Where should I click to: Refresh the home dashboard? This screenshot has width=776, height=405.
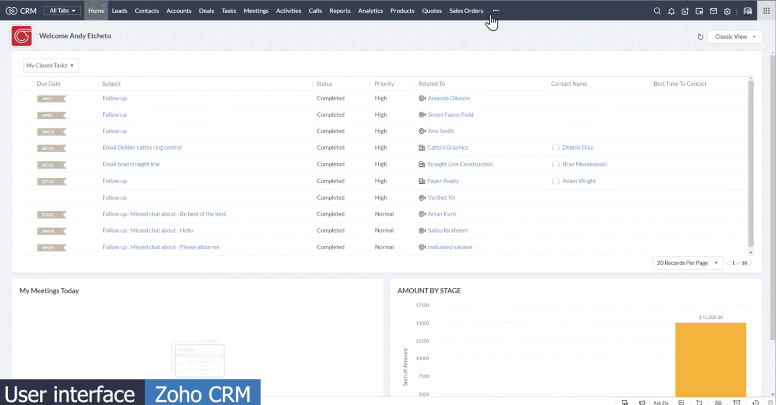[700, 37]
